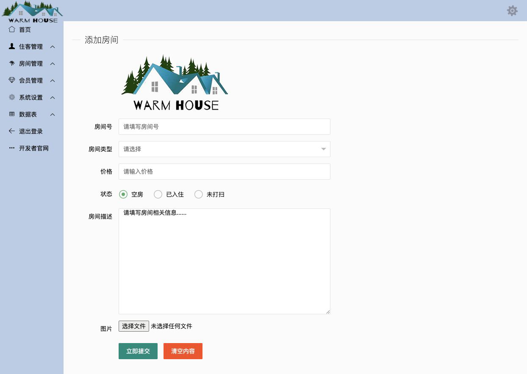
Task: Select the 空房 status radio
Action: [x=123, y=194]
